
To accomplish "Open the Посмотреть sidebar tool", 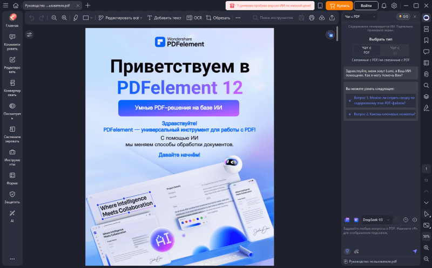I will pos(12,112).
